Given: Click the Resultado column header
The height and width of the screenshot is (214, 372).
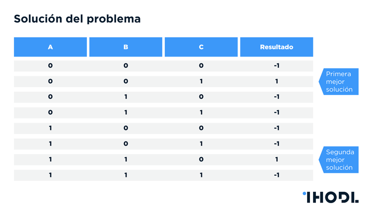Looking at the screenshot, I should (276, 47).
